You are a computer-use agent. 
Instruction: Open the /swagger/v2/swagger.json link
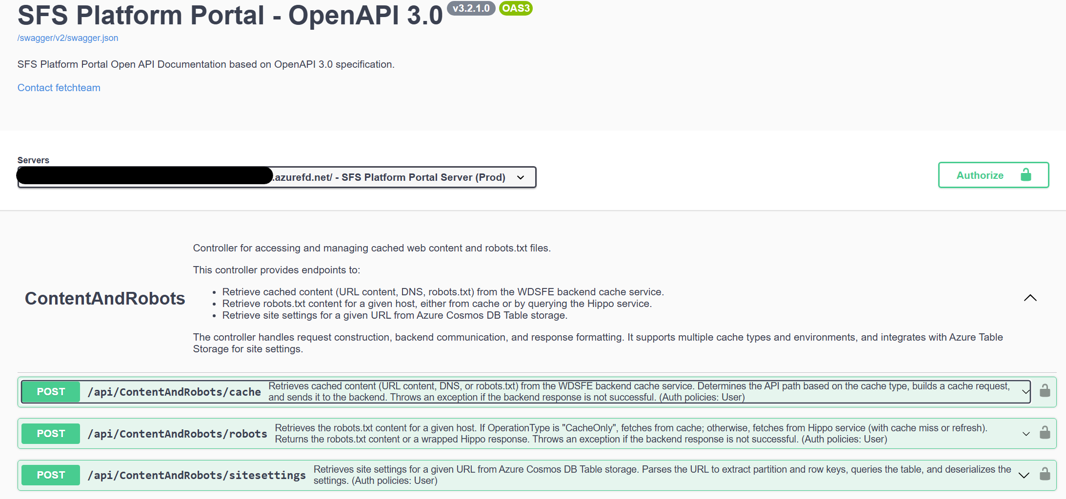[68, 38]
